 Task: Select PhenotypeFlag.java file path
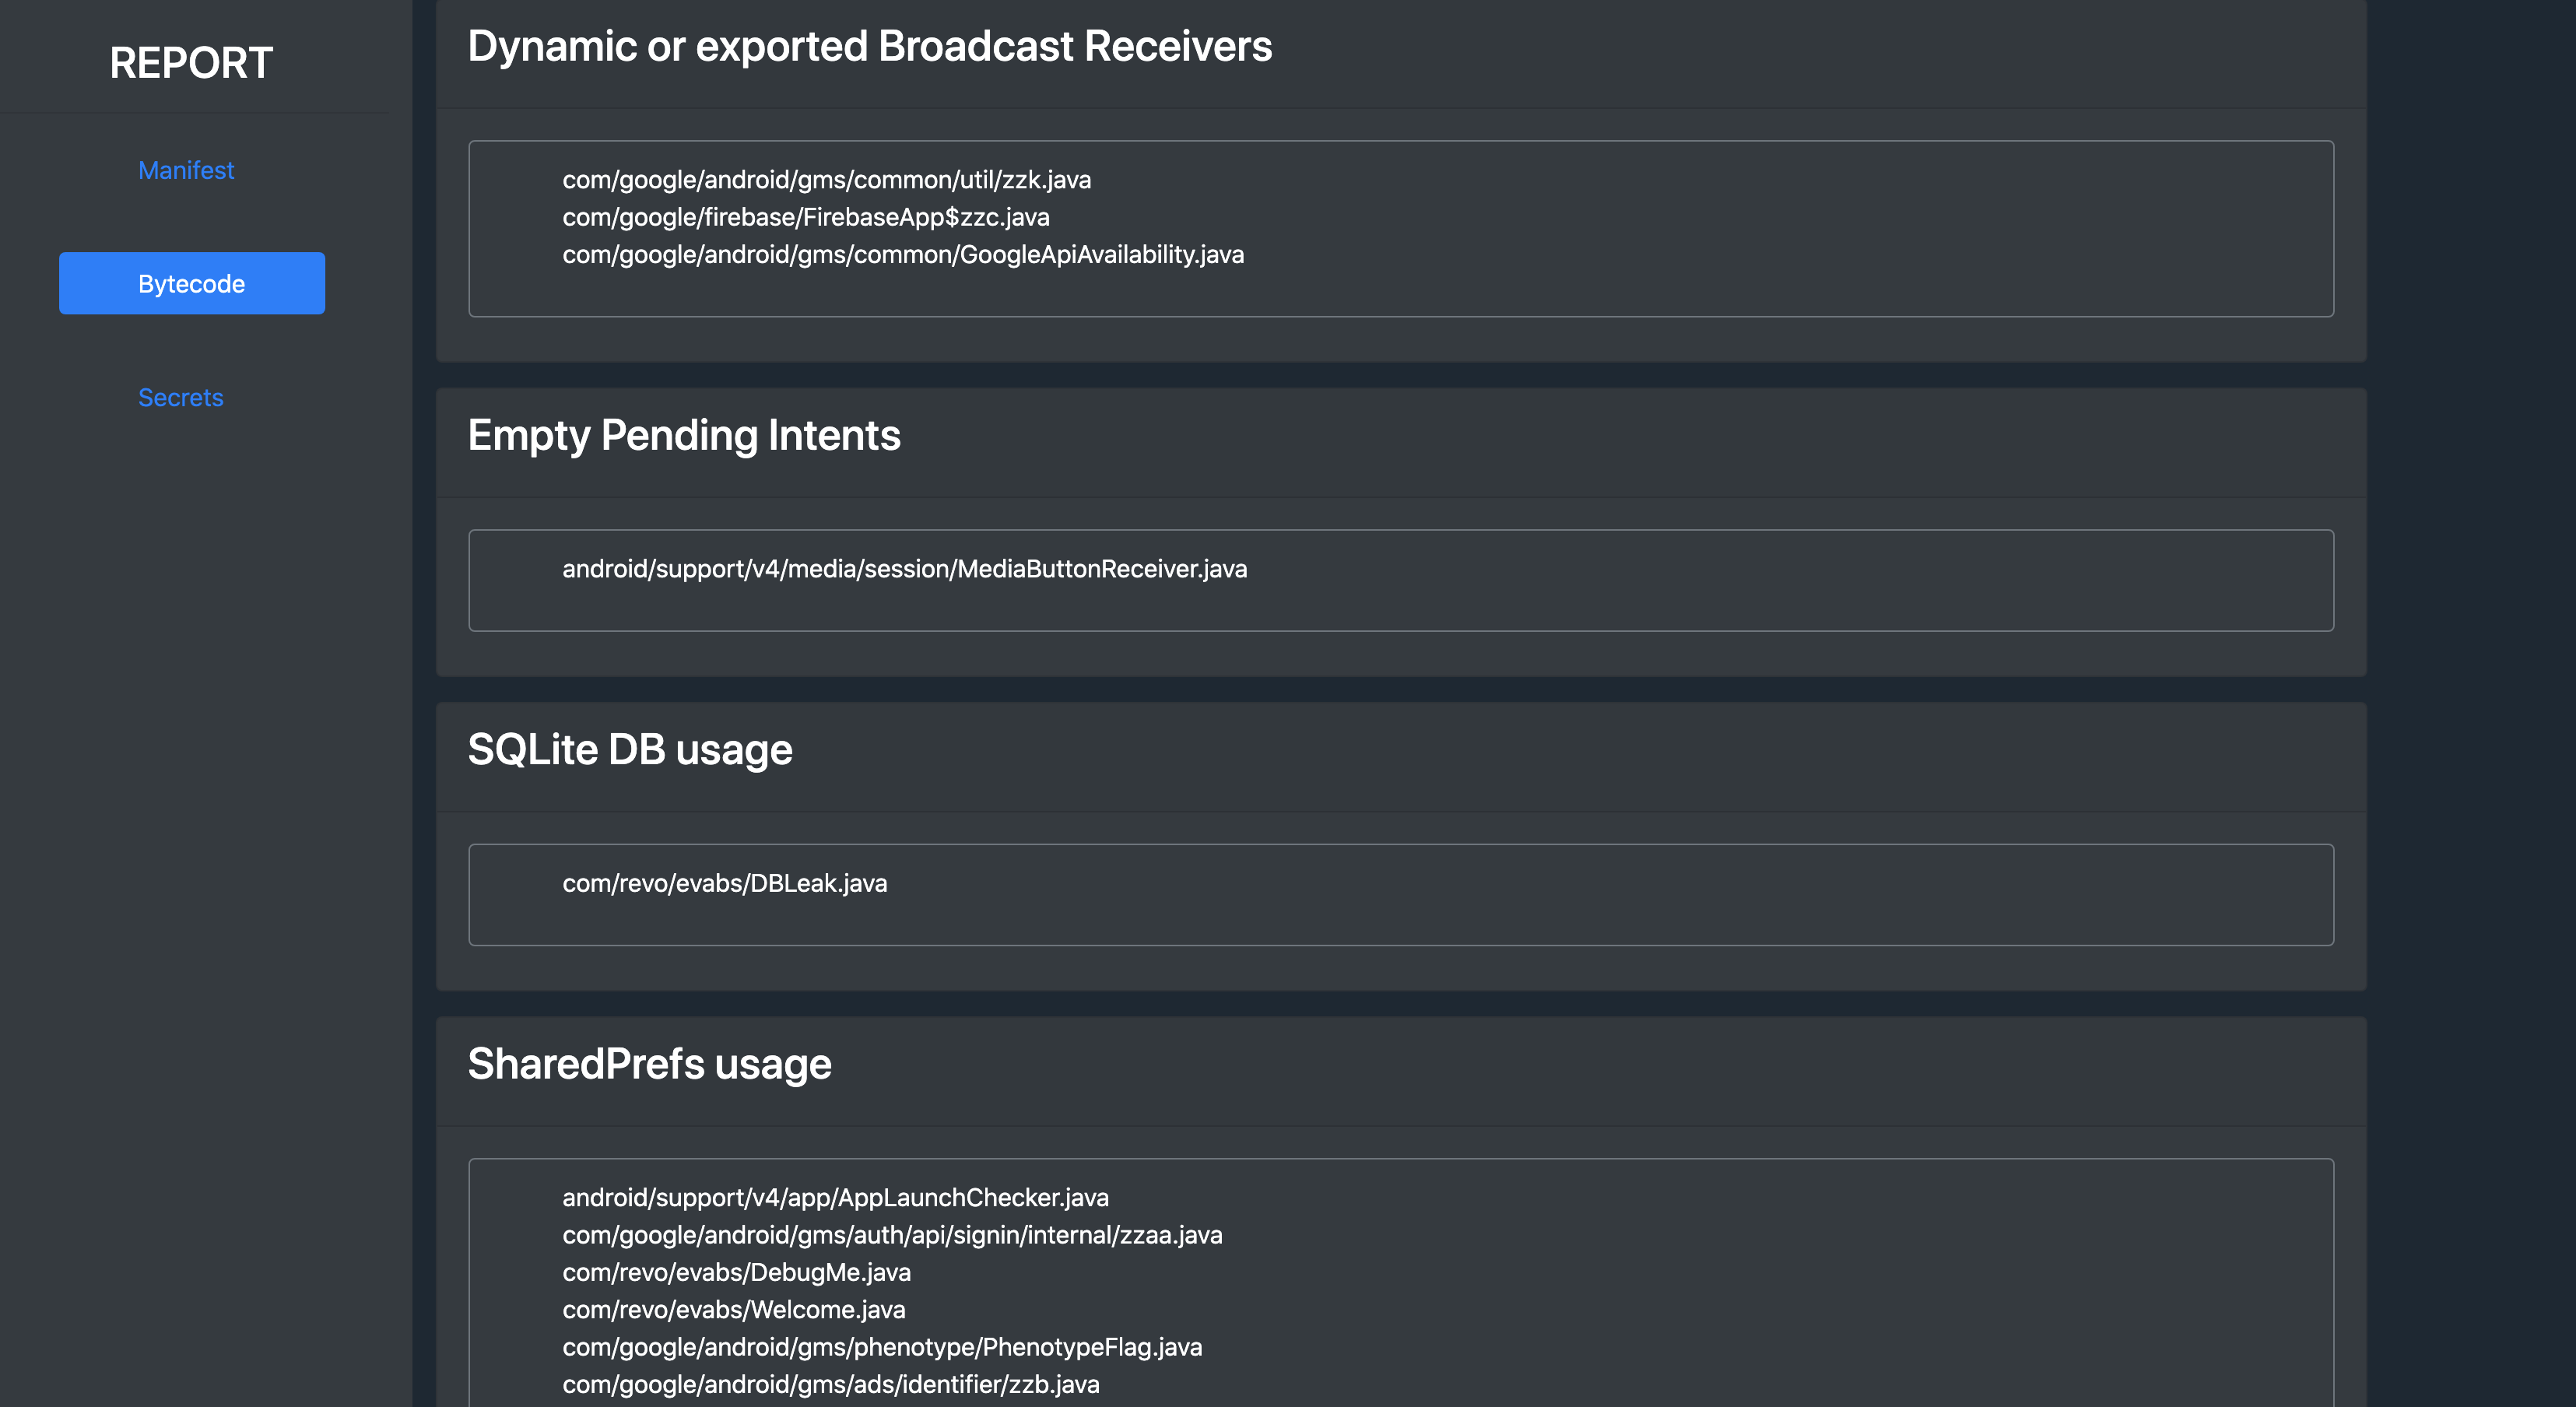click(882, 1347)
